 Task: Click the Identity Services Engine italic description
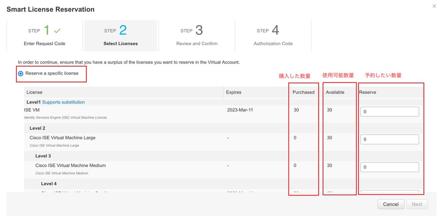65,117
